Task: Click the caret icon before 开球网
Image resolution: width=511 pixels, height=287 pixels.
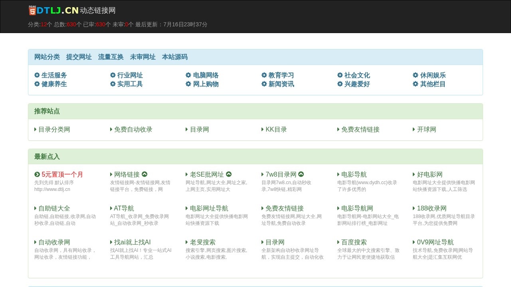Action: 414,129
